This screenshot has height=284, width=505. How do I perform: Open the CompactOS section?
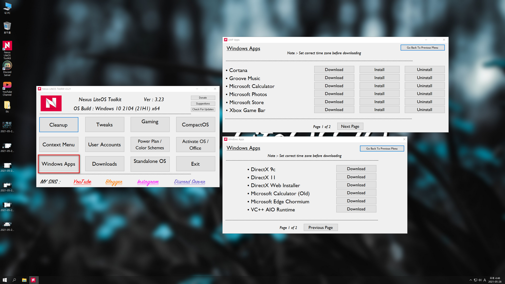coord(196,125)
